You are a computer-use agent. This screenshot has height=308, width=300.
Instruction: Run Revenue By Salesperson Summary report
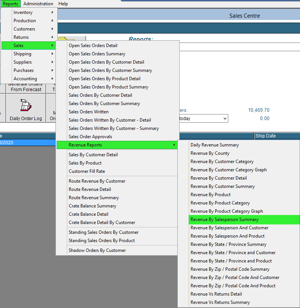click(x=244, y=220)
